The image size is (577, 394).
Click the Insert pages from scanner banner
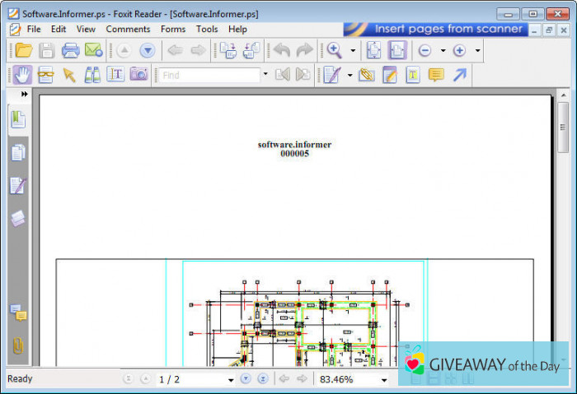(436, 29)
